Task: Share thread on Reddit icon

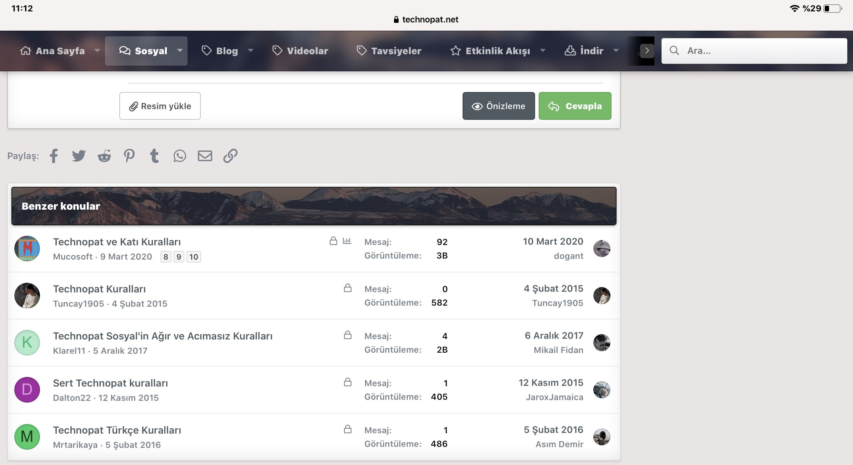Action: [x=104, y=156]
